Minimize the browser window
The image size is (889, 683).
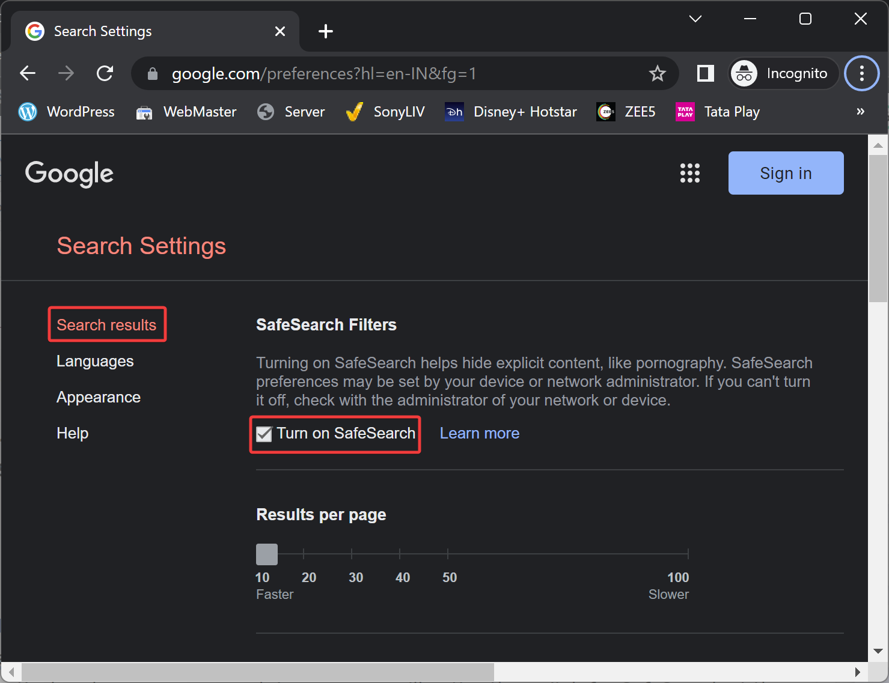750,19
